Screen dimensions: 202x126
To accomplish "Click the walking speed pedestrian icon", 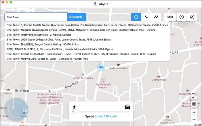I will tap(75, 107).
